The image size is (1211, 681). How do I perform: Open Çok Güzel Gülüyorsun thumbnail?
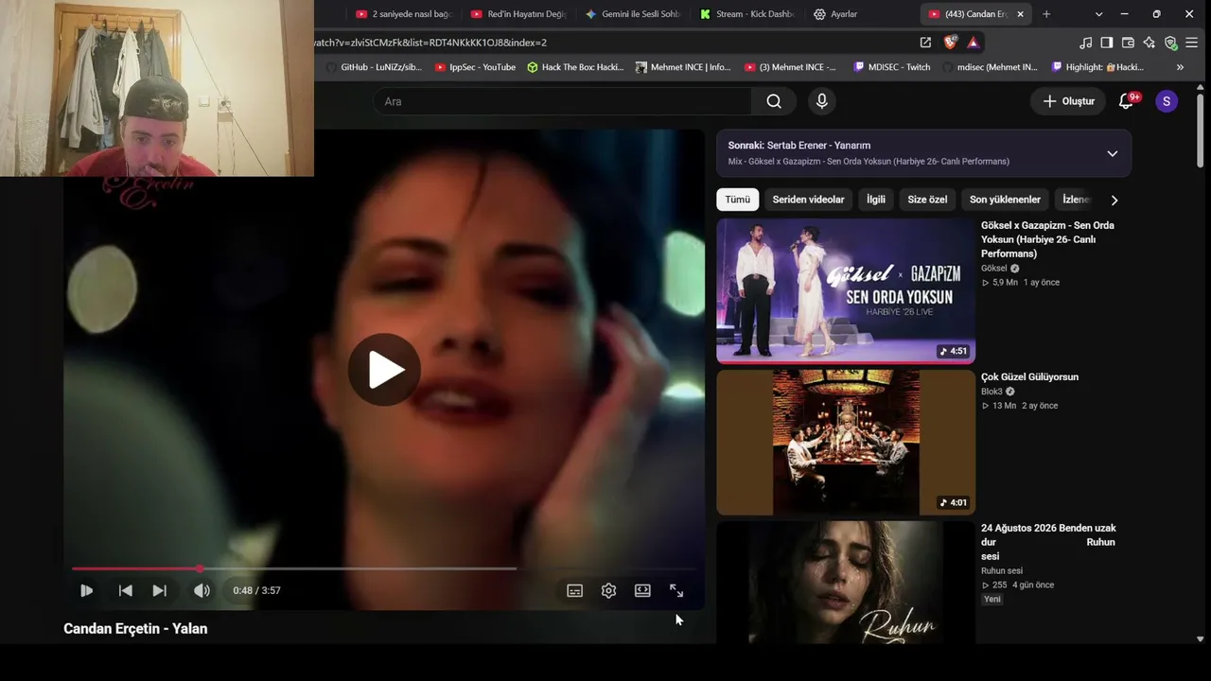click(x=846, y=443)
